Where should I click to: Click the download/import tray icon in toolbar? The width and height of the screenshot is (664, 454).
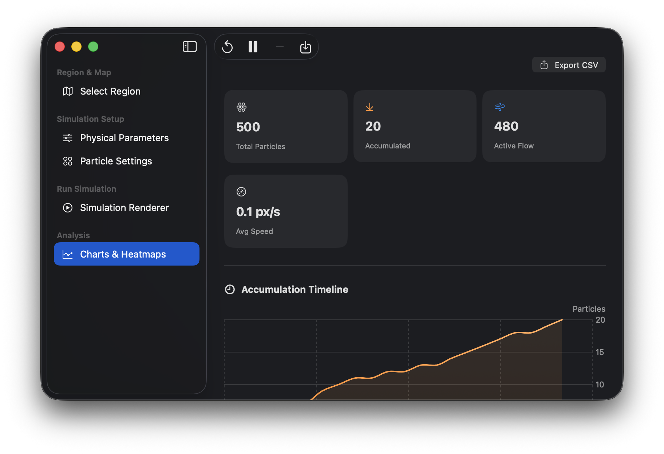(305, 47)
